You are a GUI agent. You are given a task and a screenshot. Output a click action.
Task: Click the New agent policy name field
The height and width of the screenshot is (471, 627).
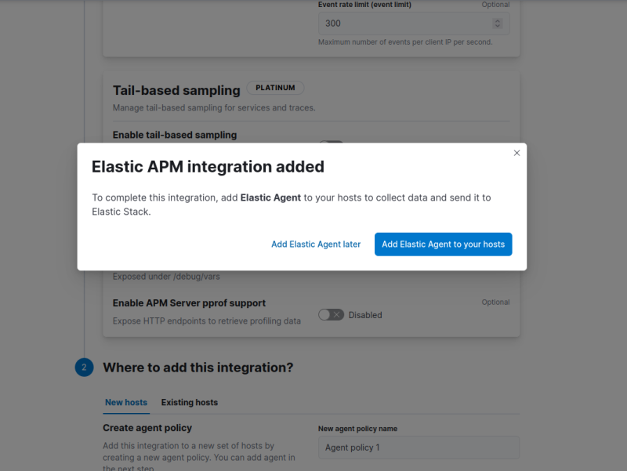point(419,447)
